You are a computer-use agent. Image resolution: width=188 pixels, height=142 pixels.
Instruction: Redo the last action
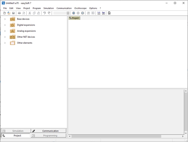tap(49, 13)
